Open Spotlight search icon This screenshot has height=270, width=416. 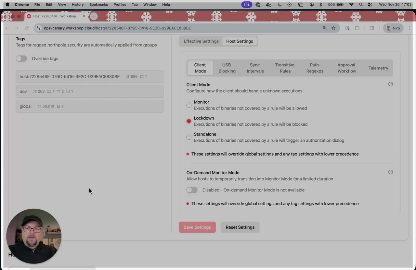(x=361, y=5)
